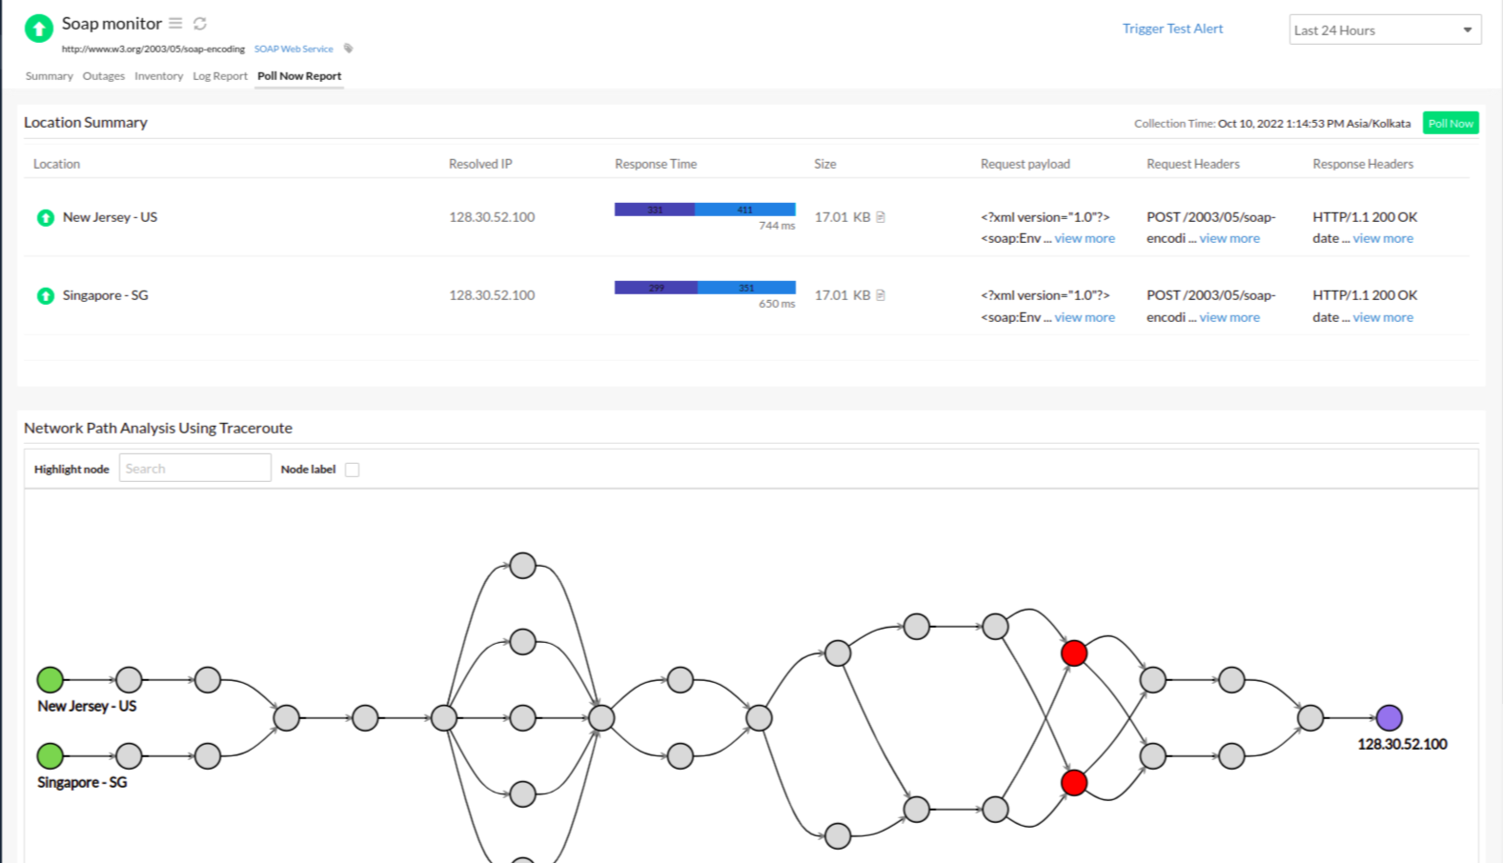View more of New Jersey's request payload
This screenshot has width=1503, height=863.
tap(1085, 239)
